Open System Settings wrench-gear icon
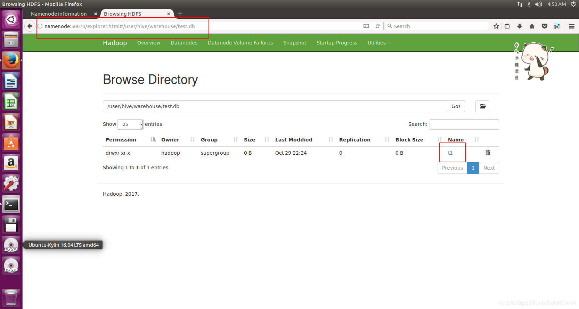The height and width of the screenshot is (309, 579). click(11, 184)
